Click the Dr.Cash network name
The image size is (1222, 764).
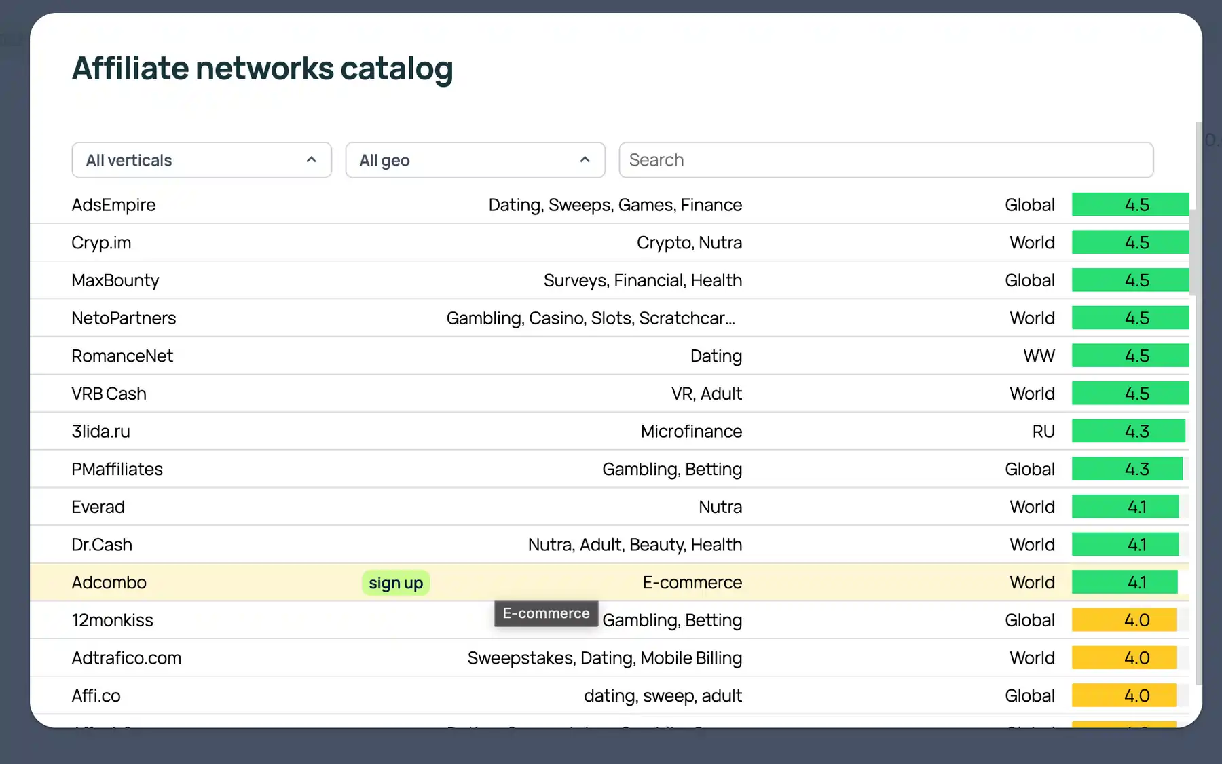coord(102,545)
